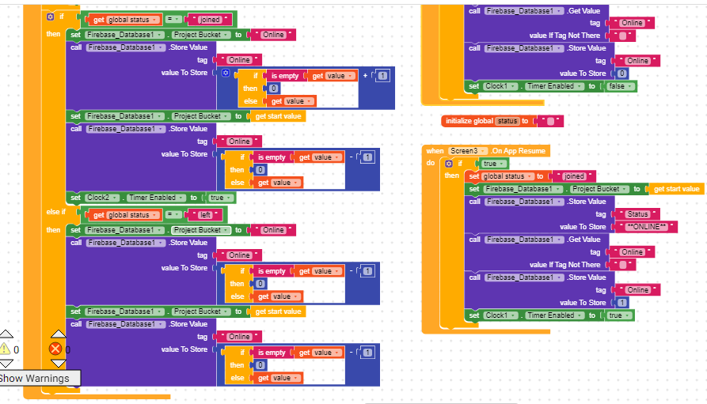Click the yellow warning triangle indicator
This screenshot has width=707, height=404.
(x=5, y=349)
